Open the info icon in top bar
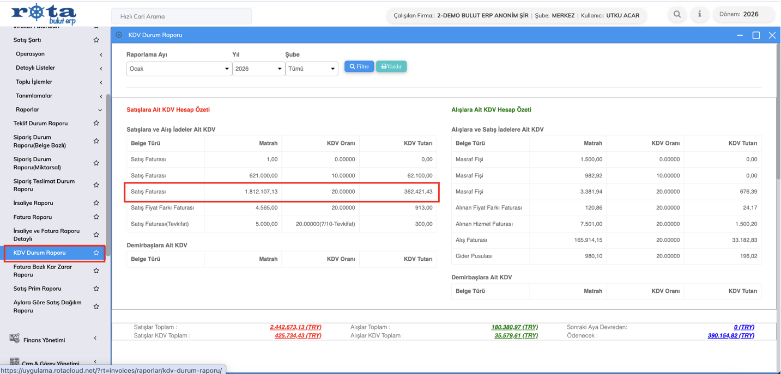 (700, 15)
